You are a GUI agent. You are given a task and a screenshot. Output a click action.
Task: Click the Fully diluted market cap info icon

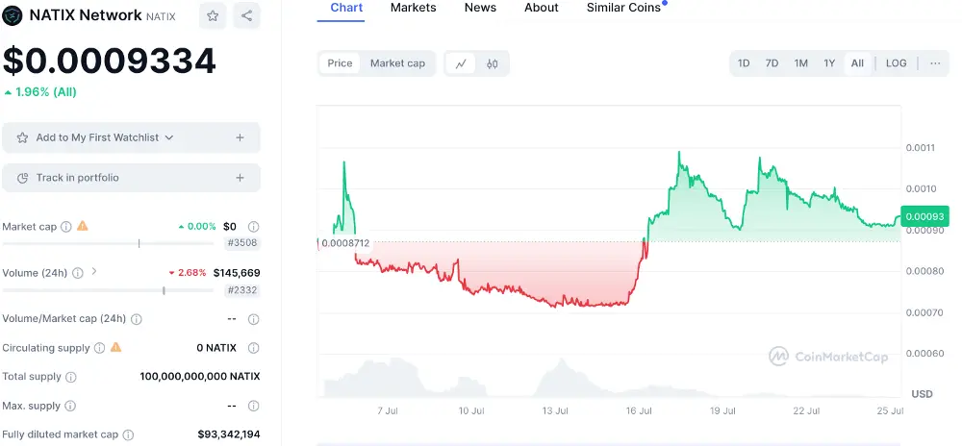tap(128, 434)
